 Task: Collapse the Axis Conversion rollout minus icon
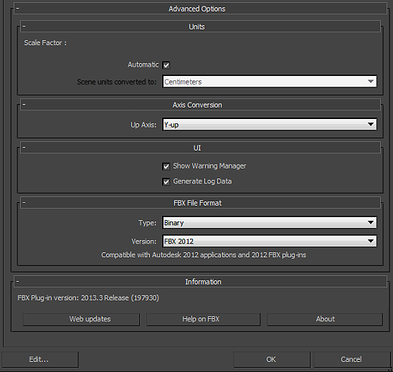pos(24,104)
